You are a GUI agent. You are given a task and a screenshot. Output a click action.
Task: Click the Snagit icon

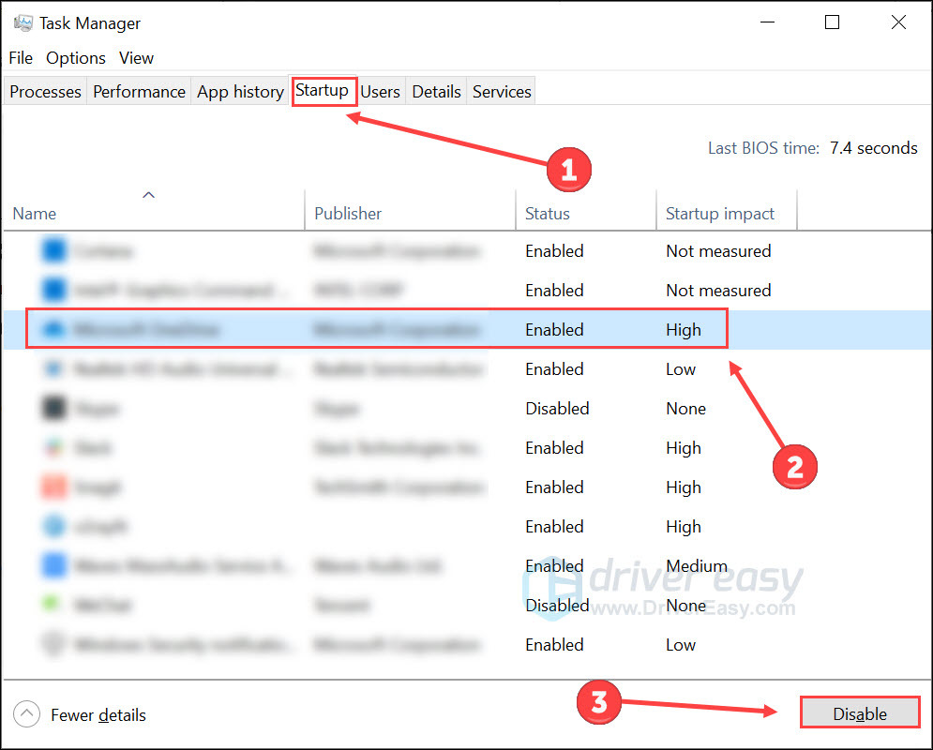[52, 487]
